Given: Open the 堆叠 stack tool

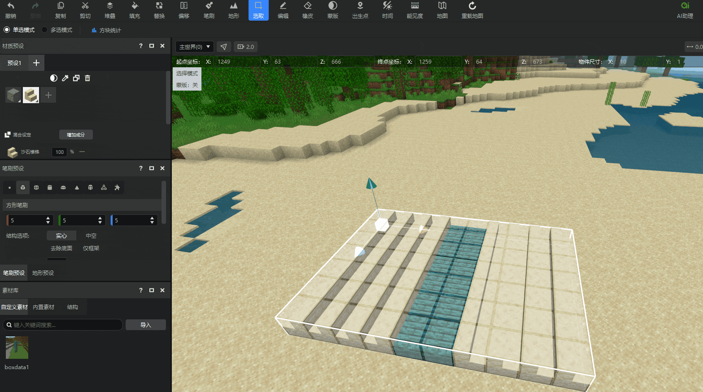Looking at the screenshot, I should (110, 10).
